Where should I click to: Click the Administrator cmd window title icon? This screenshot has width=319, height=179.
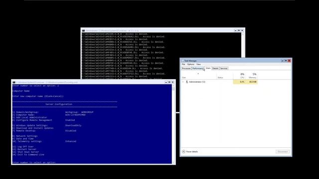[83, 31]
